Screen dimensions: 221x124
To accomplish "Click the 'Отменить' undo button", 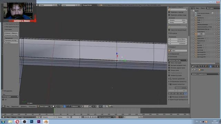I will click(x=8, y=33).
